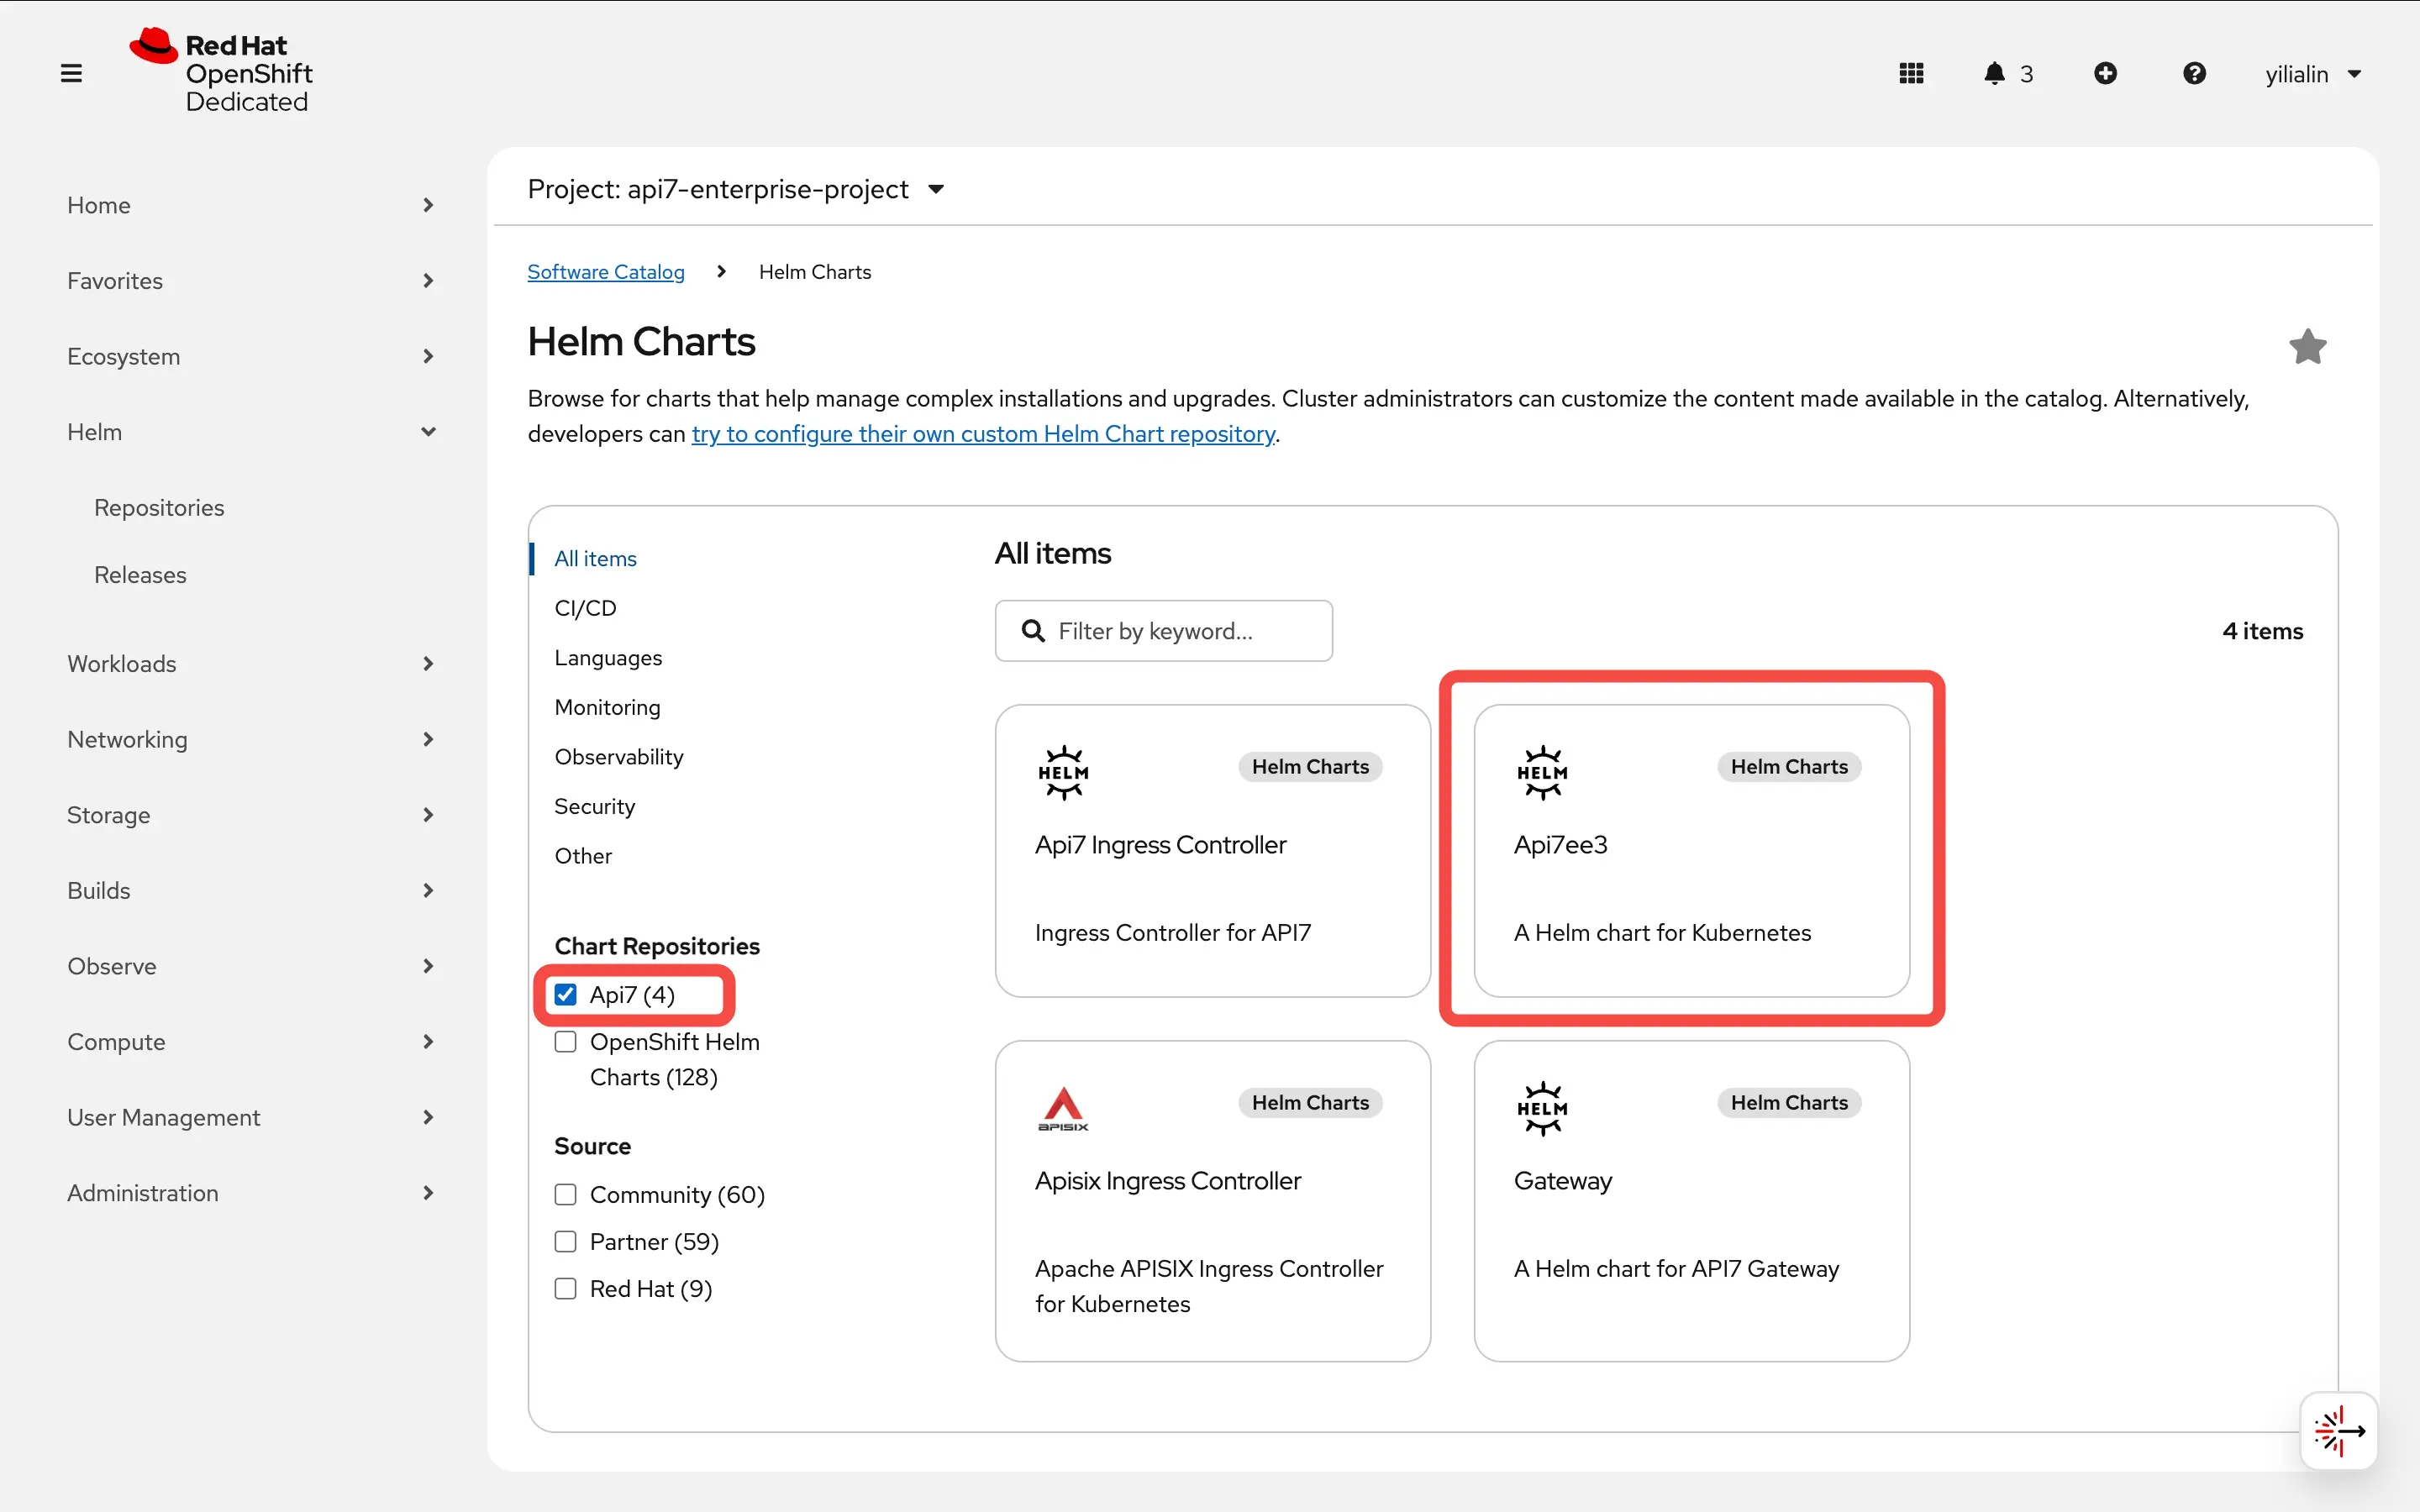Open the application launcher grid icon
Screen dimensions: 2420x1512
[x=1911, y=73]
